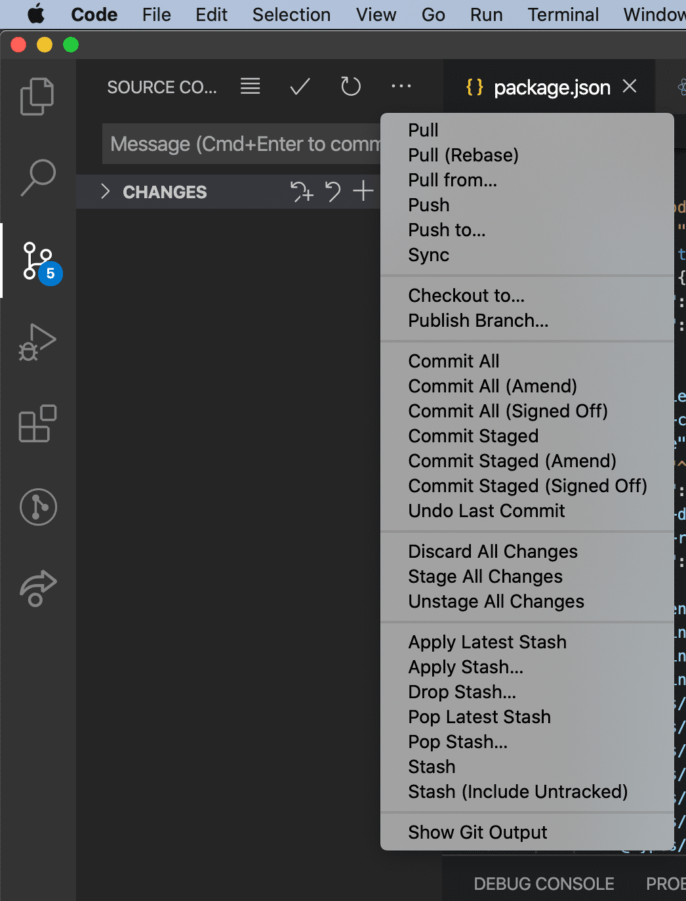Commit changes with the checkmark icon

300,87
